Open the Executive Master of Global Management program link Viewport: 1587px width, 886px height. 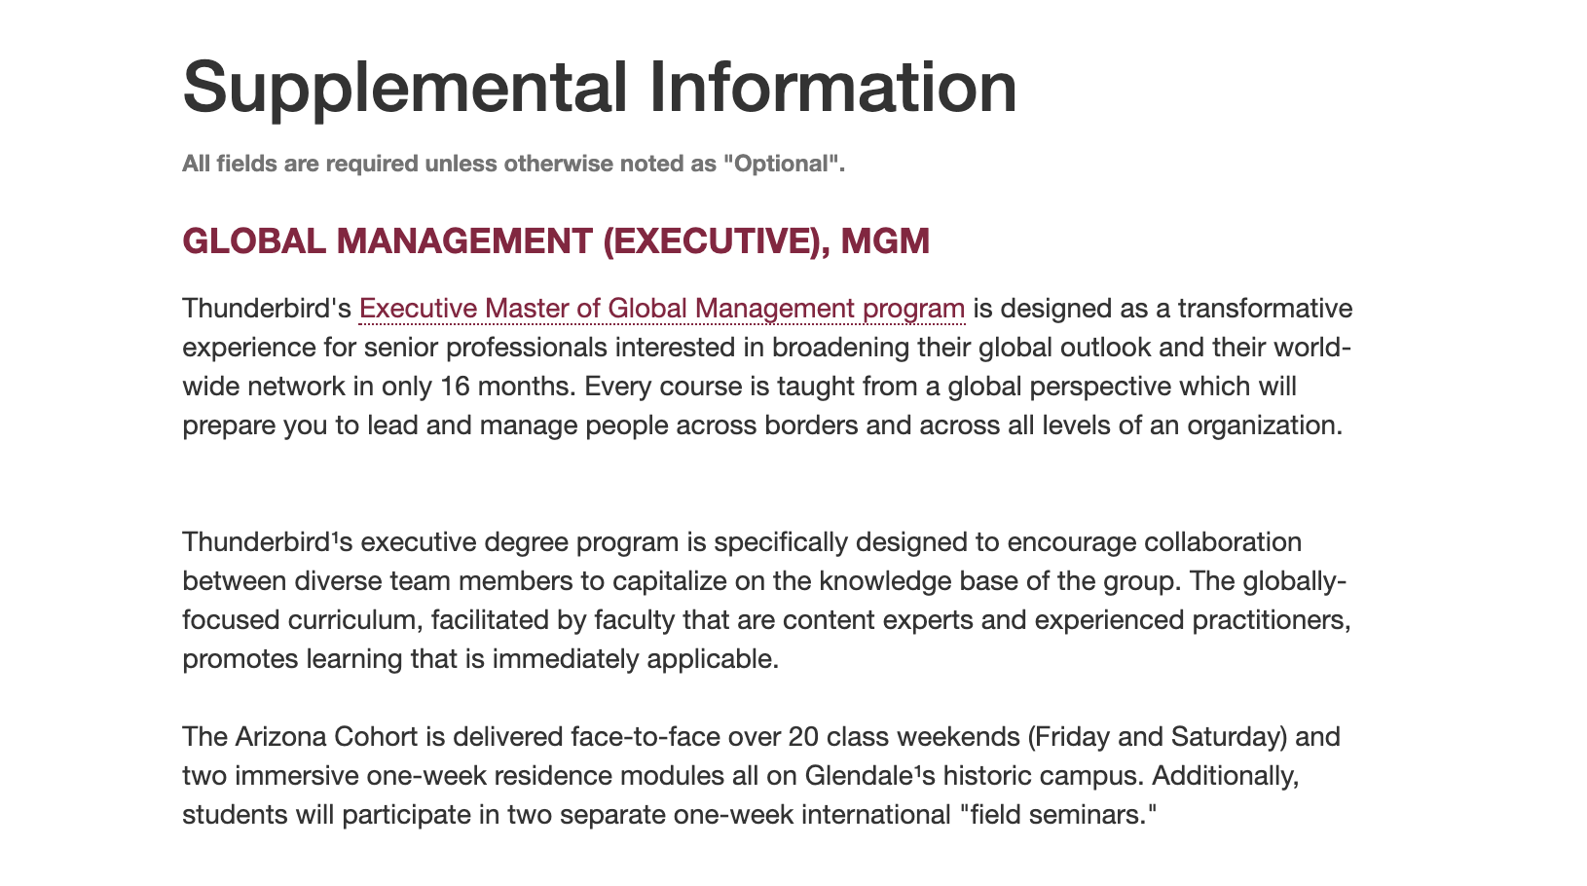[662, 309]
